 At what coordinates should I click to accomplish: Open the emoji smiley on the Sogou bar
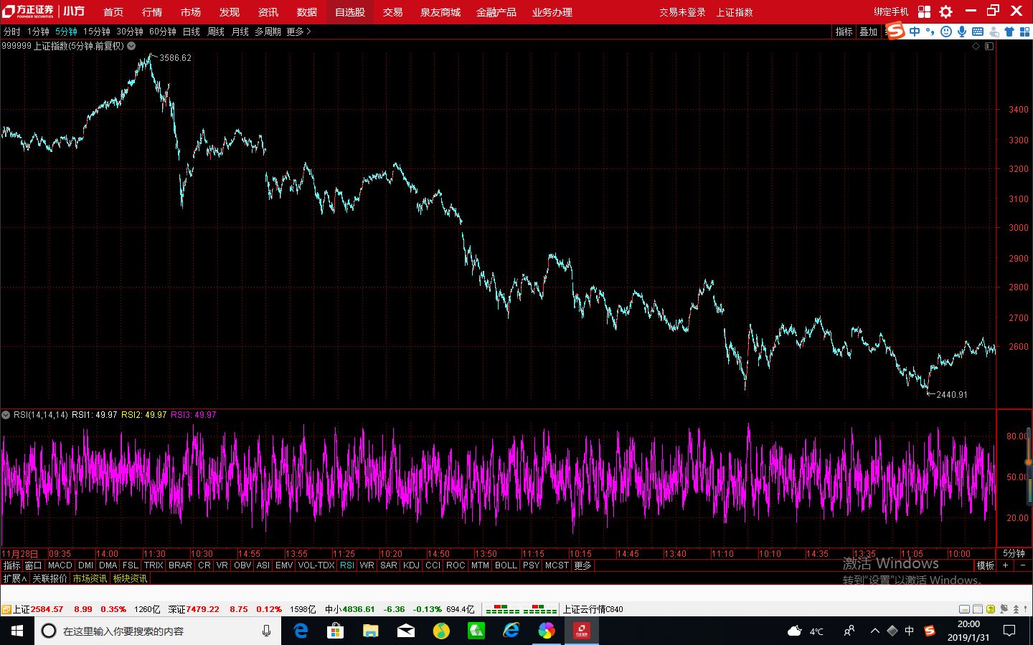946,32
